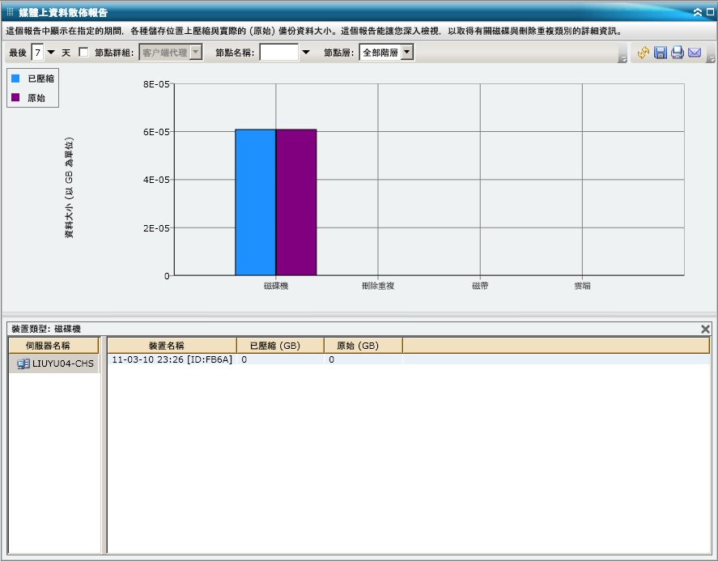
Task: Click the 原始 legend label
Action: pyautogui.click(x=36, y=97)
